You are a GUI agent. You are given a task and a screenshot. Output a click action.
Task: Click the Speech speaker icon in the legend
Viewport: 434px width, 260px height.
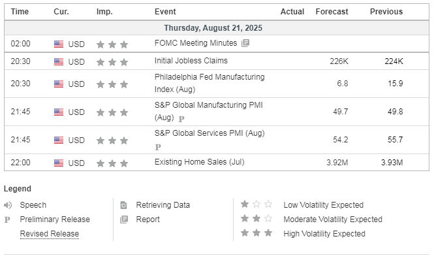(x=8, y=205)
